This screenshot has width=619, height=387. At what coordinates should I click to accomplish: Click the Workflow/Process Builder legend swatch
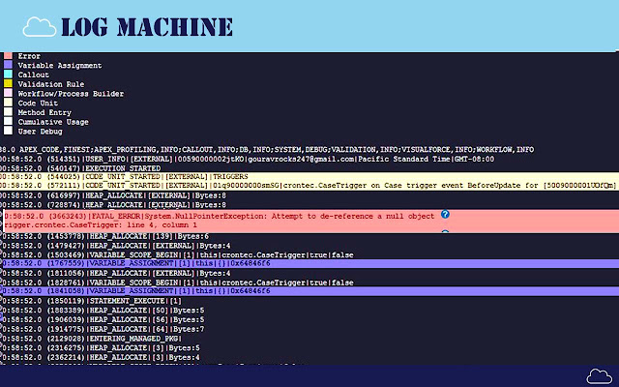(8, 93)
